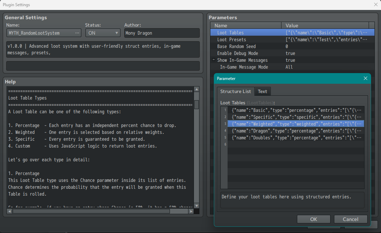Click the Help scroll down arrow
The width and height of the screenshot is (381, 233).
click(x=197, y=206)
